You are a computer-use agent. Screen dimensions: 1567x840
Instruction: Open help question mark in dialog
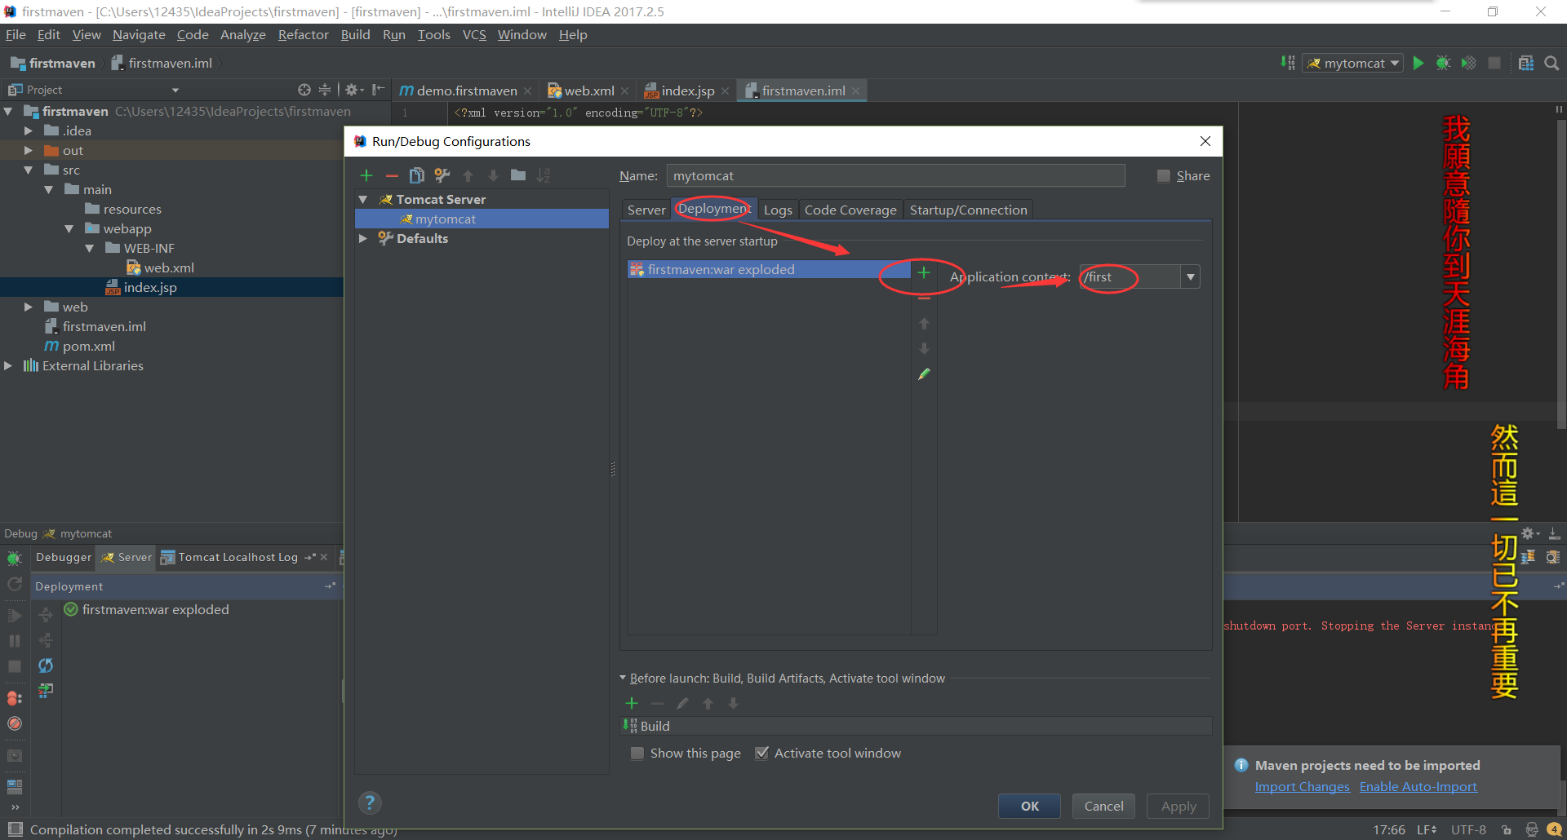[370, 802]
